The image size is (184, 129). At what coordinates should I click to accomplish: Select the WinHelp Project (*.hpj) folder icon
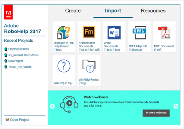[89, 66]
